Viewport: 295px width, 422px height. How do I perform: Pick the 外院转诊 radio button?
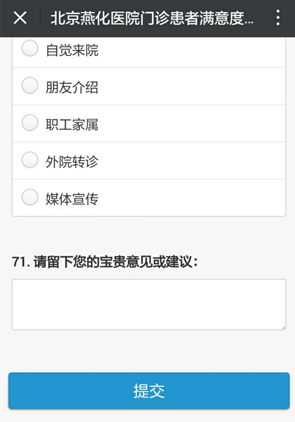pyautogui.click(x=30, y=160)
